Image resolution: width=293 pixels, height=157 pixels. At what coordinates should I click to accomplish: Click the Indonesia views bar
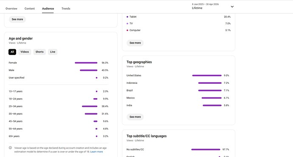click(x=210, y=83)
